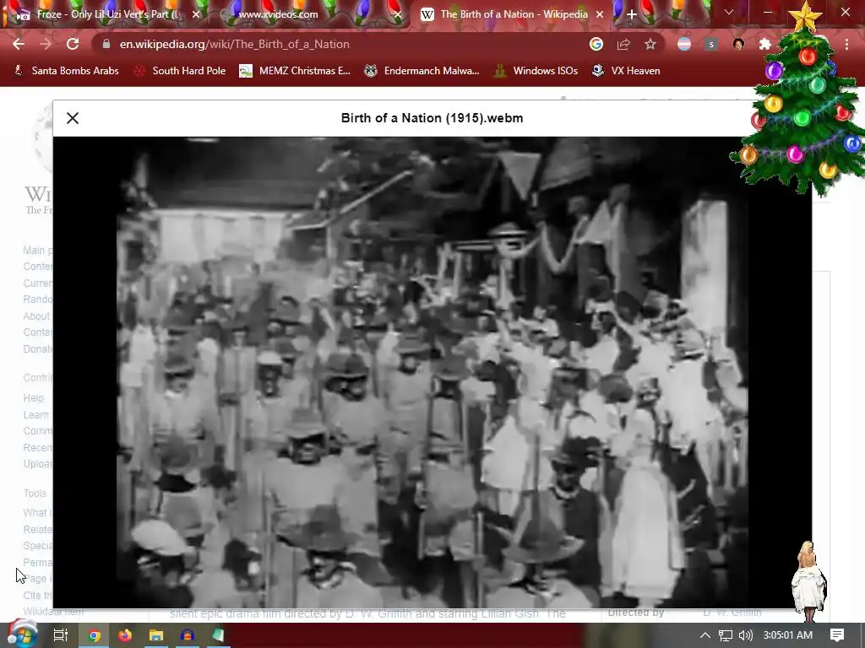
Task: Open the VX Heaven bookmark
Action: pos(626,71)
